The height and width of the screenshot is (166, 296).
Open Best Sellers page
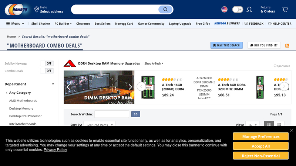click(102, 24)
